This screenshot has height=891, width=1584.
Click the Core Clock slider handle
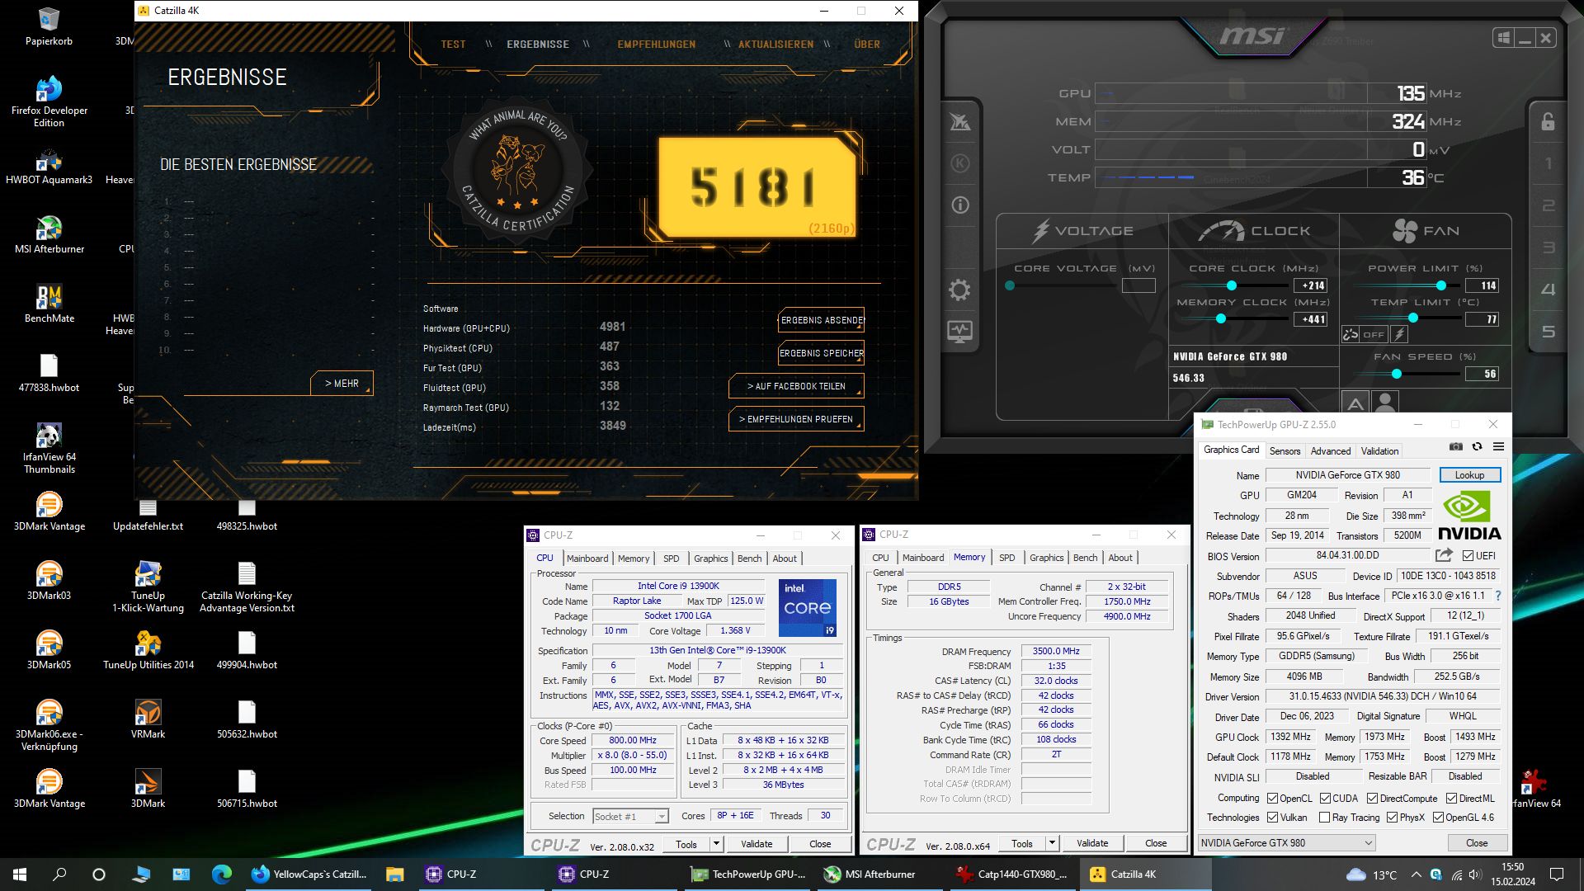1231,285
